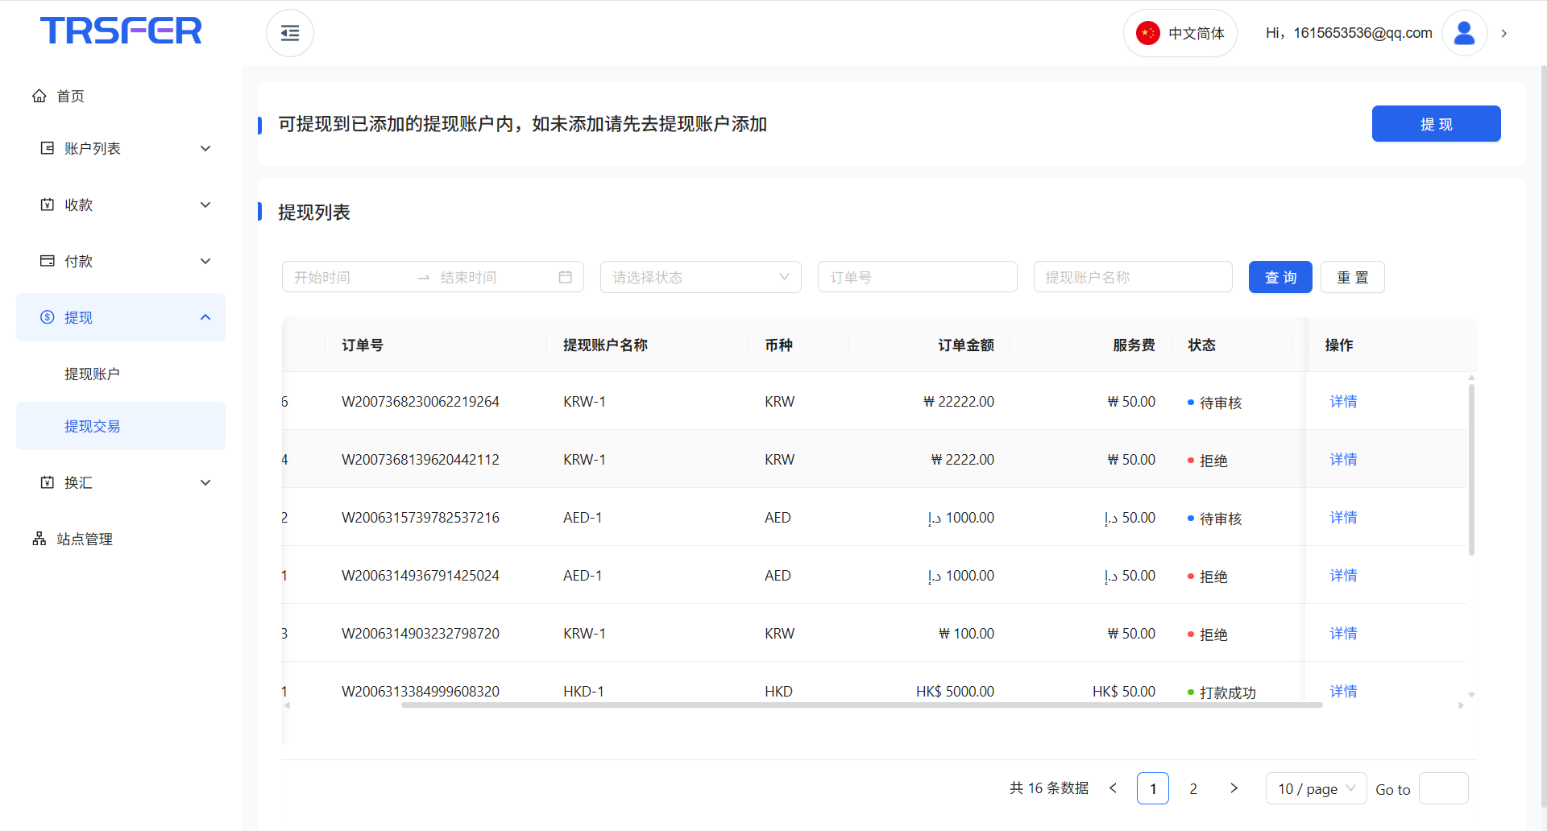Open the 10 / page size dropdown
The image size is (1547, 831).
pos(1316,788)
